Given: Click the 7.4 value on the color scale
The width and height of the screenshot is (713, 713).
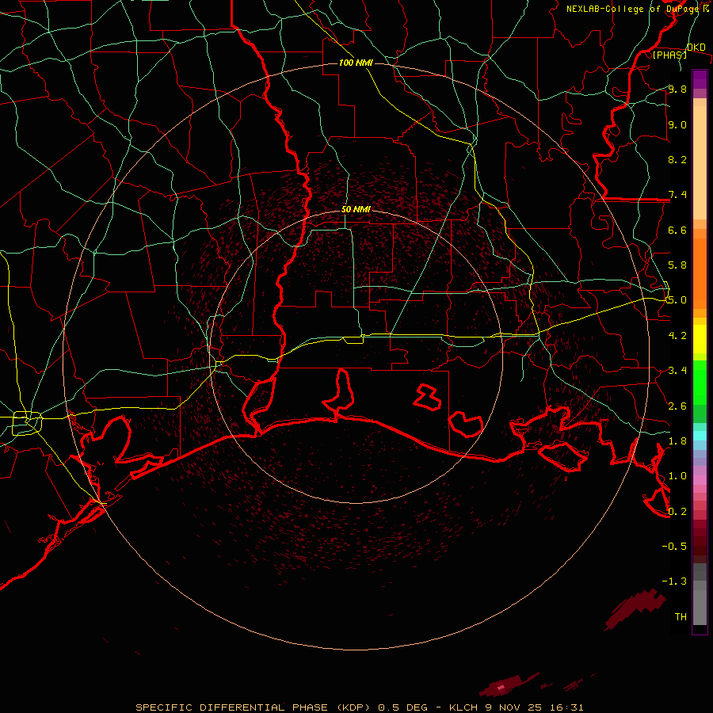Looking at the screenshot, I should click(x=677, y=195).
